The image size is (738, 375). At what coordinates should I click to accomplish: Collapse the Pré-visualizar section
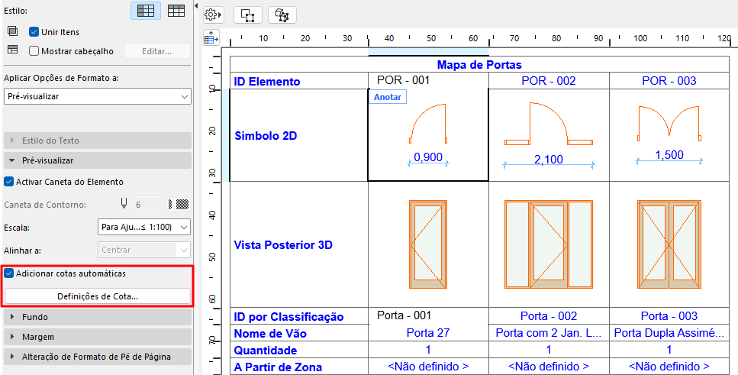tap(98, 160)
